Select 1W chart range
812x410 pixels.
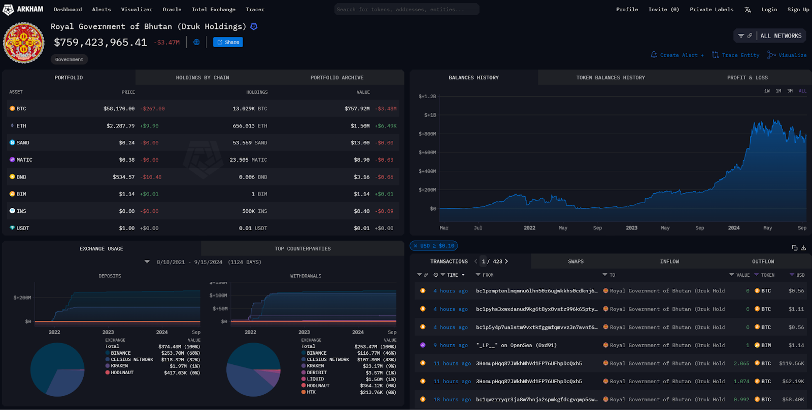click(767, 91)
